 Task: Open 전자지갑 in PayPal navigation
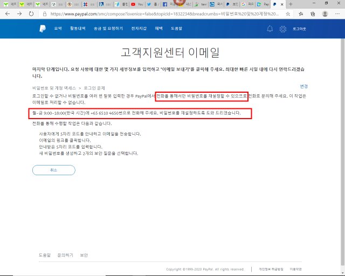click(x=139, y=29)
